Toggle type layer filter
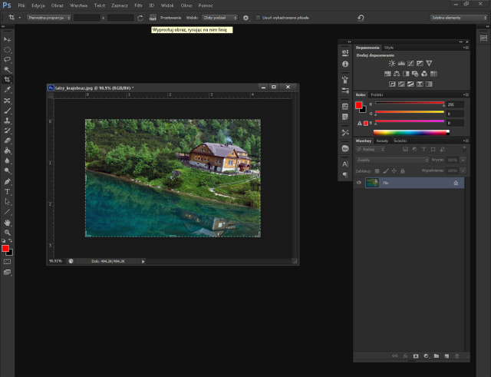 click(423, 150)
